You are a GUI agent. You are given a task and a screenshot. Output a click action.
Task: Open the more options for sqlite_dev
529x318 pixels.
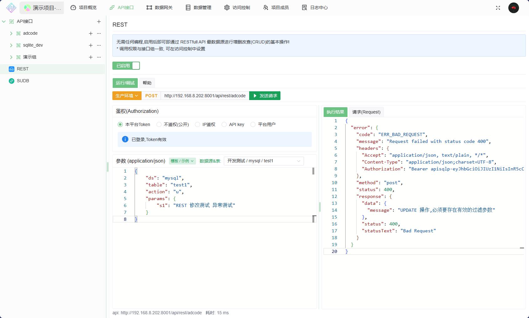click(99, 45)
